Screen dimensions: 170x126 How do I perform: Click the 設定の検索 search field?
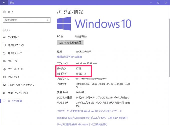(26, 20)
